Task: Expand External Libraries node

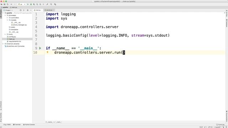Action: point(3,44)
